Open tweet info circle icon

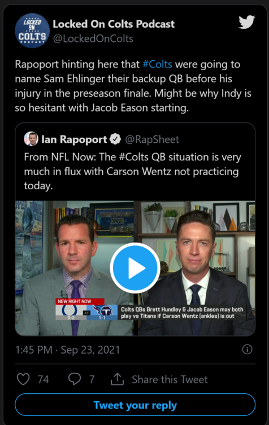pos(247,350)
